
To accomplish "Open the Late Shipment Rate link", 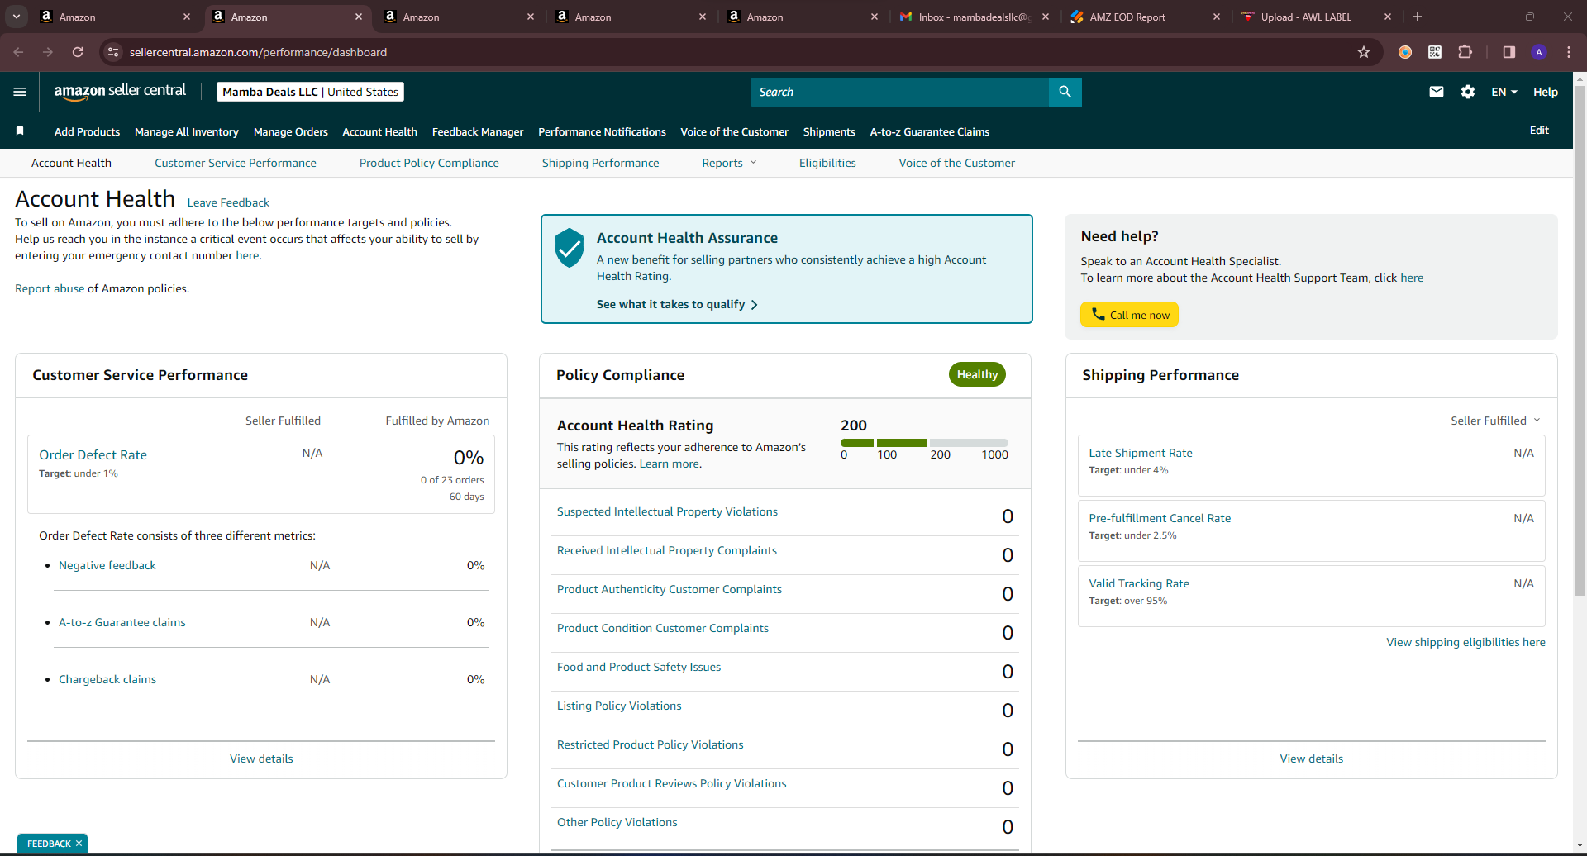I will pos(1141,453).
